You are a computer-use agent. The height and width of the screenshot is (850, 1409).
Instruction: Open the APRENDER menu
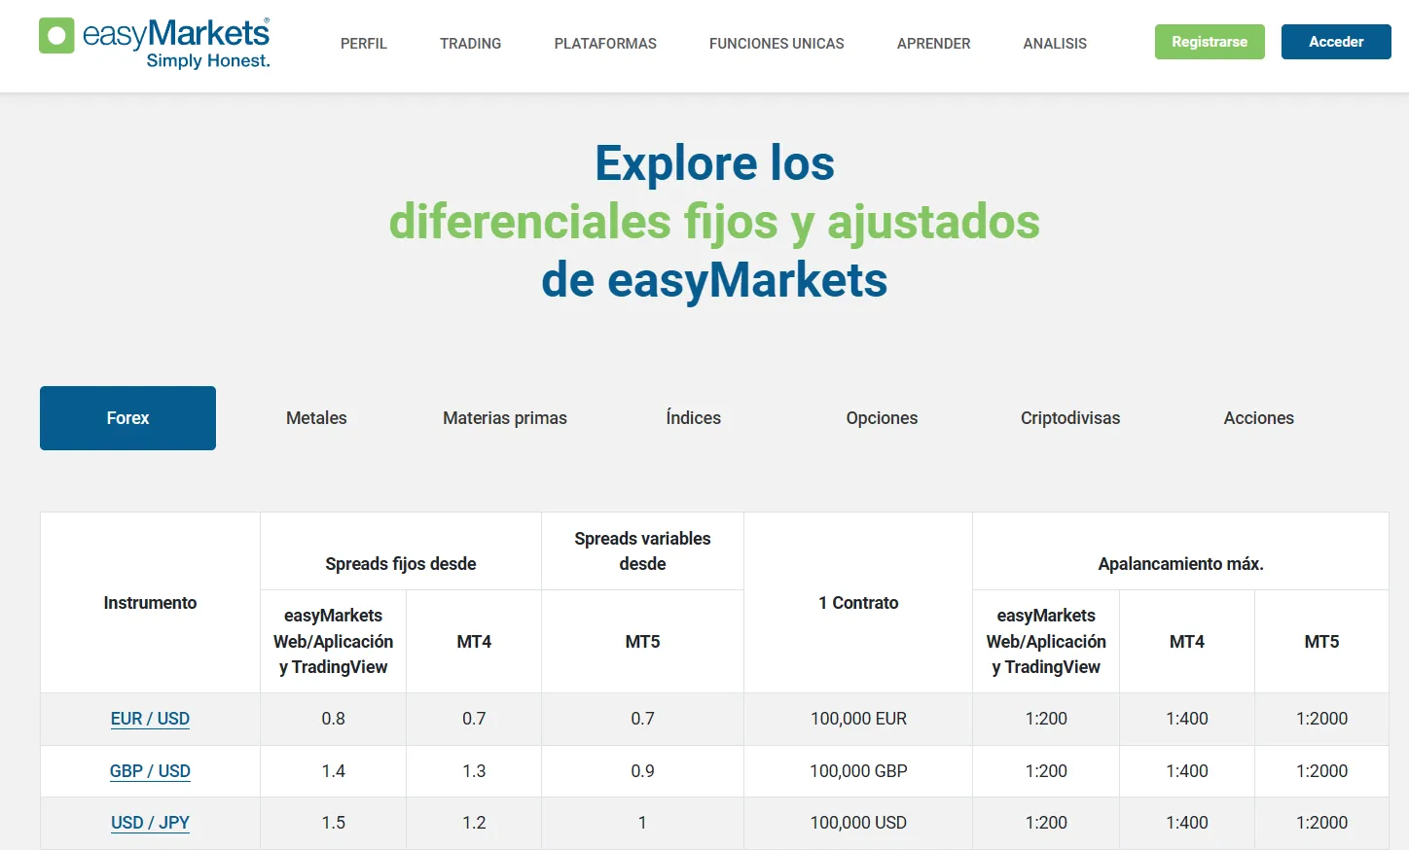[934, 44]
